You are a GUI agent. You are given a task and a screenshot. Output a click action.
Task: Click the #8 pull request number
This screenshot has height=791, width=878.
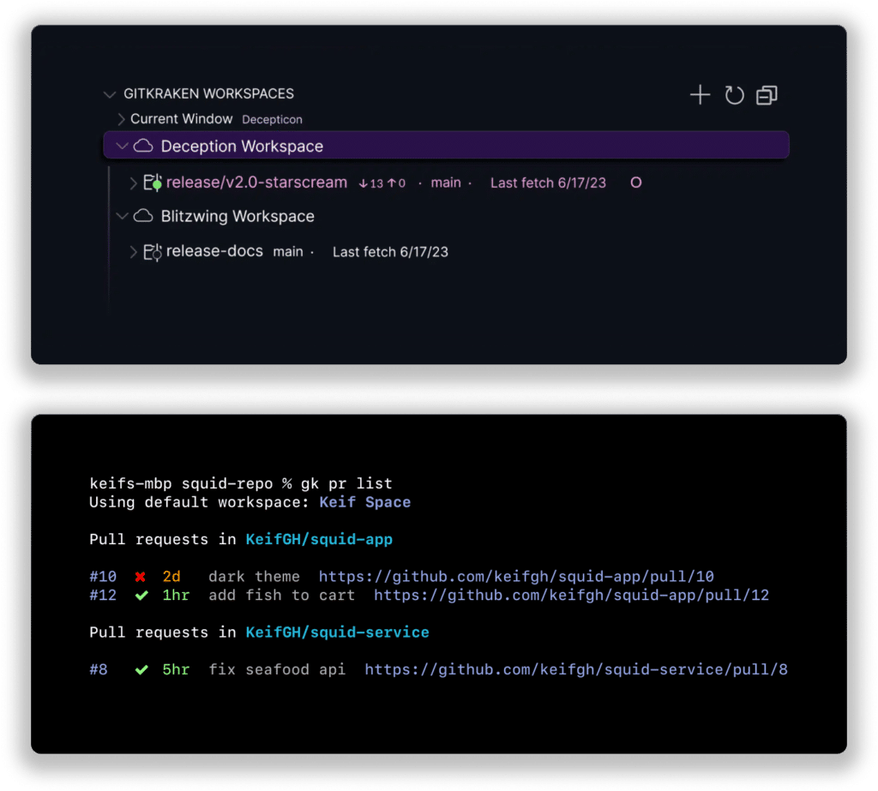[99, 669]
